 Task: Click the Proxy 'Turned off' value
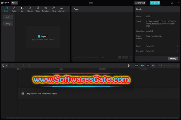150,46
